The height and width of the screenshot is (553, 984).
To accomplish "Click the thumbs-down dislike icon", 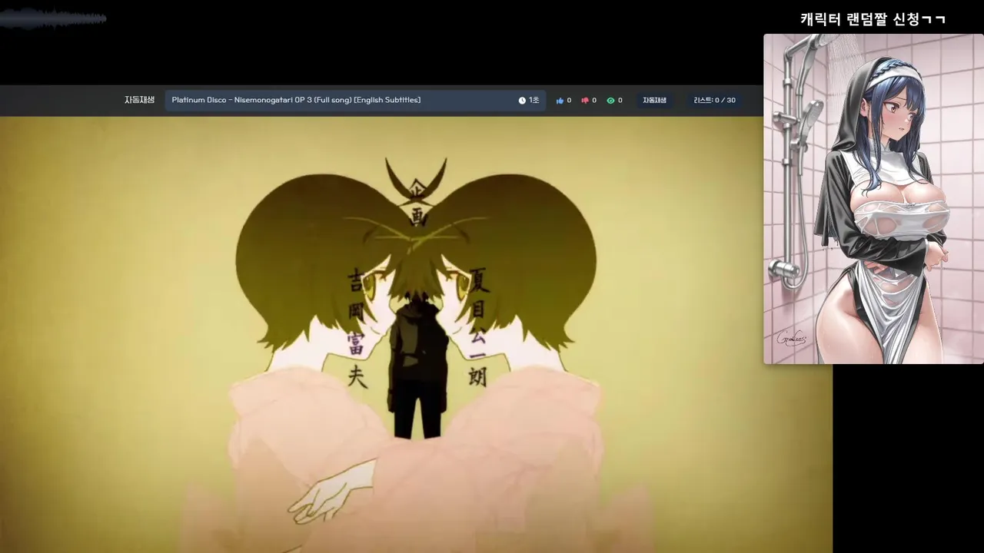I will click(x=585, y=101).
